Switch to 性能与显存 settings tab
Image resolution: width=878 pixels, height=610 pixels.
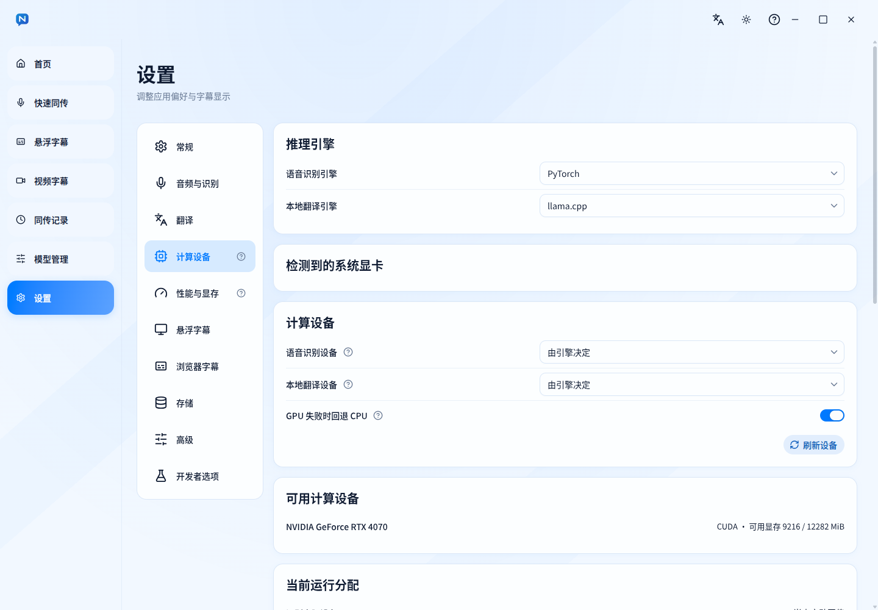200,293
